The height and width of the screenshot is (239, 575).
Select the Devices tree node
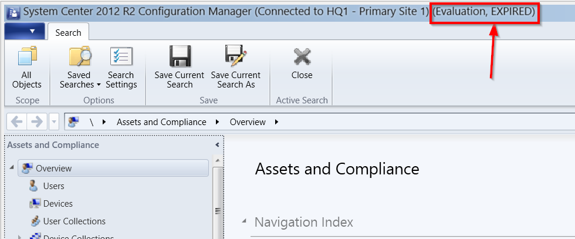coord(58,204)
